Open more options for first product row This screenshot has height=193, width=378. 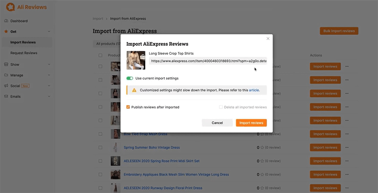coord(347,66)
